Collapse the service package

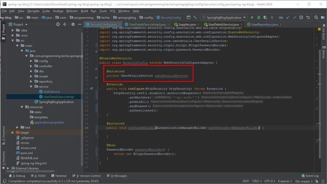click(x=31, y=86)
